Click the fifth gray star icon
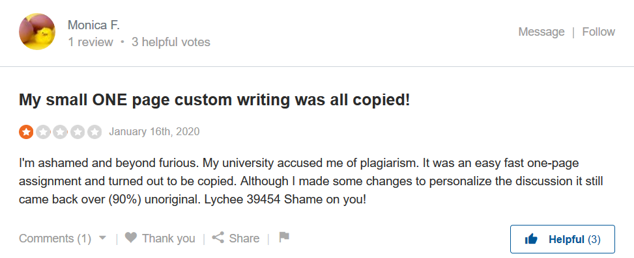Viewport: 634px width, 258px height. pos(94,132)
